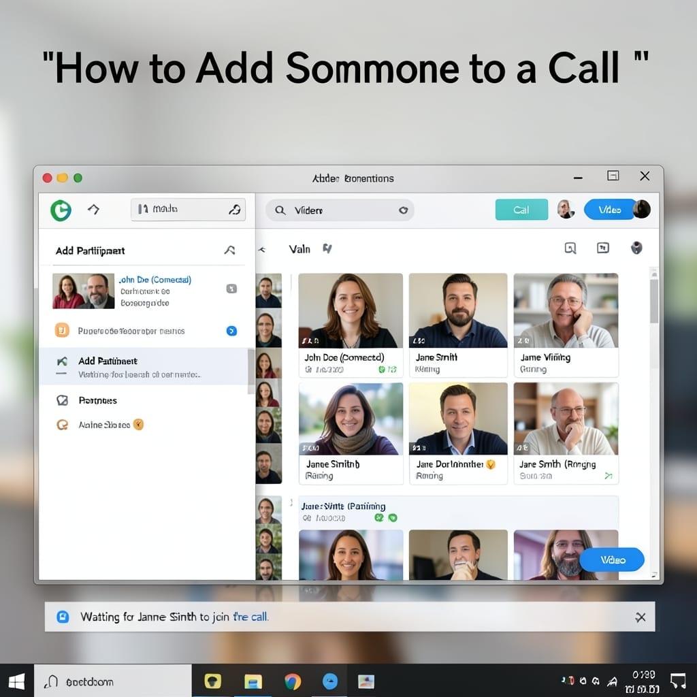Click the system tray clock

click(x=643, y=682)
